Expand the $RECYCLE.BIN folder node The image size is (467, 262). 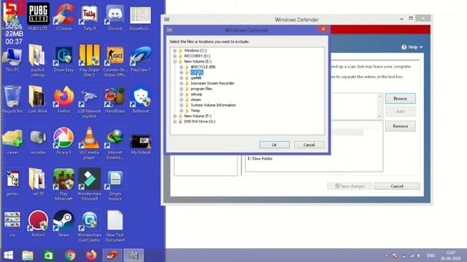point(182,67)
